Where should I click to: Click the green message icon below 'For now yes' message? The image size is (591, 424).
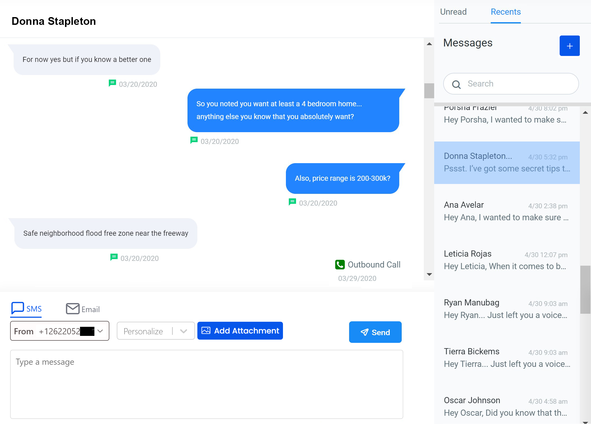pos(112,83)
